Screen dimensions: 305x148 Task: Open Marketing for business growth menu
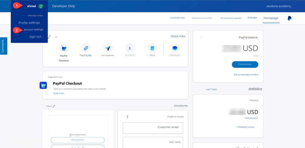203,18
